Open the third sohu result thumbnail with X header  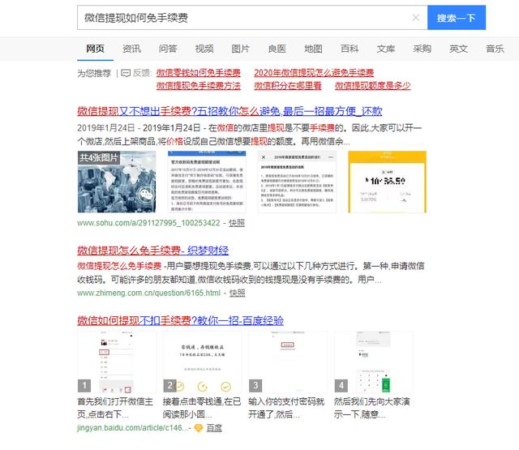pyautogui.click(x=297, y=182)
